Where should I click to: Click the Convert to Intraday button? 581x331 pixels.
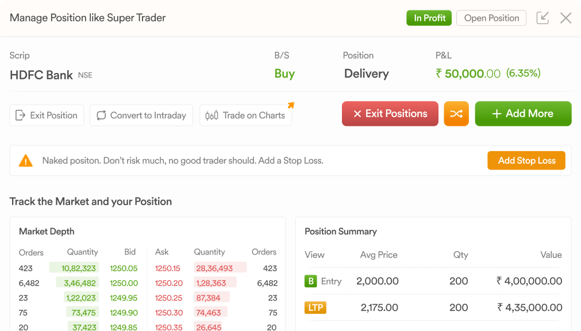pos(141,116)
